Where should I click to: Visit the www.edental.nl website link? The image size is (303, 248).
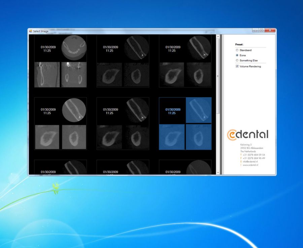pos(250,165)
